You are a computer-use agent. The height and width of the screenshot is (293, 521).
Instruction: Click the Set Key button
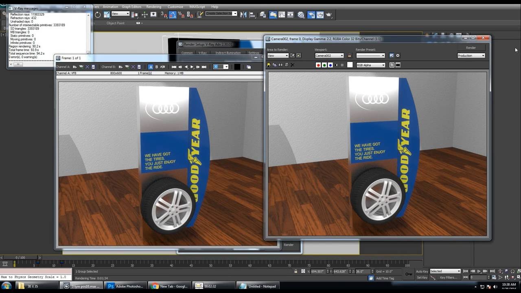coord(422,278)
